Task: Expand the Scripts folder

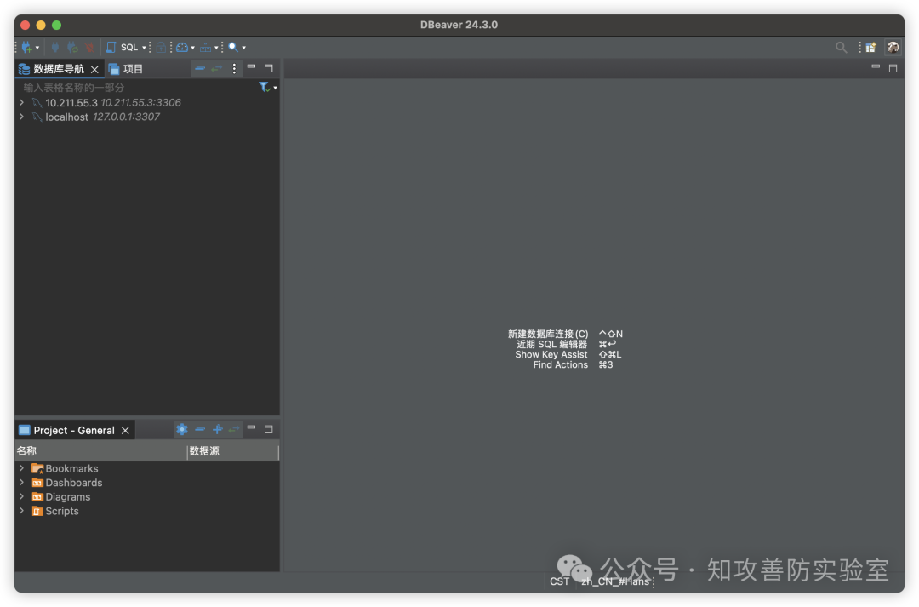Action: coord(21,510)
